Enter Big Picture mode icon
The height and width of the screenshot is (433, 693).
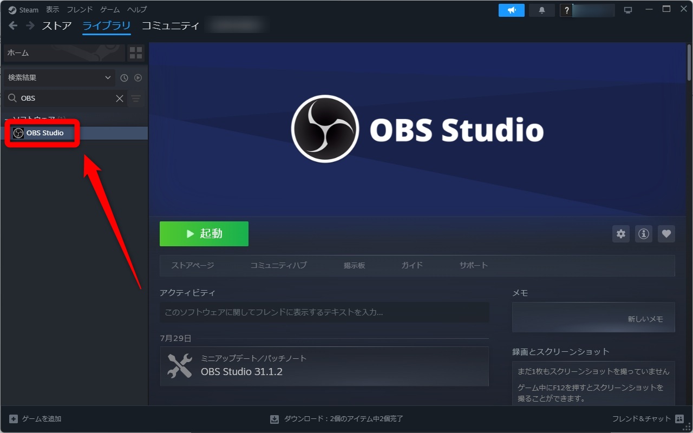click(628, 10)
